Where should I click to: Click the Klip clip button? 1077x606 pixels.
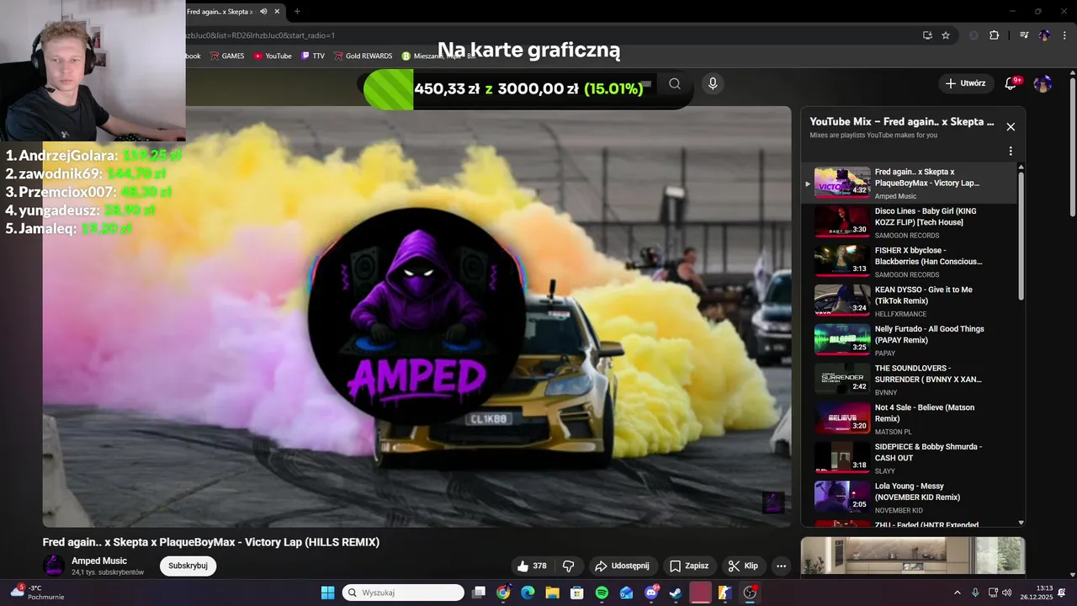pyautogui.click(x=743, y=566)
